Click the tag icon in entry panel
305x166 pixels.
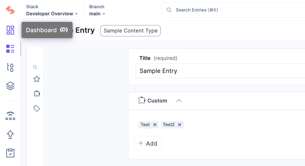click(x=37, y=108)
